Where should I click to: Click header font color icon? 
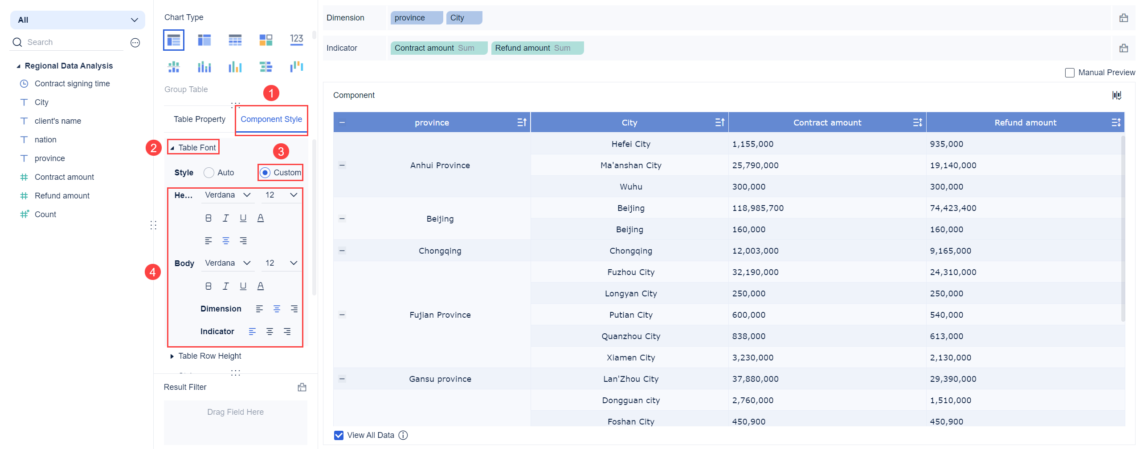point(261,218)
